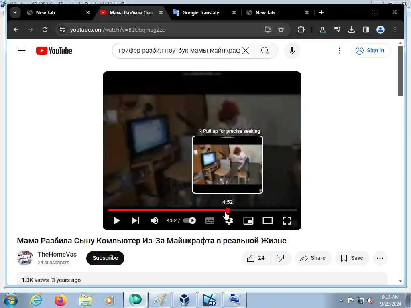Install or cast page icon in address bar

[268, 30]
